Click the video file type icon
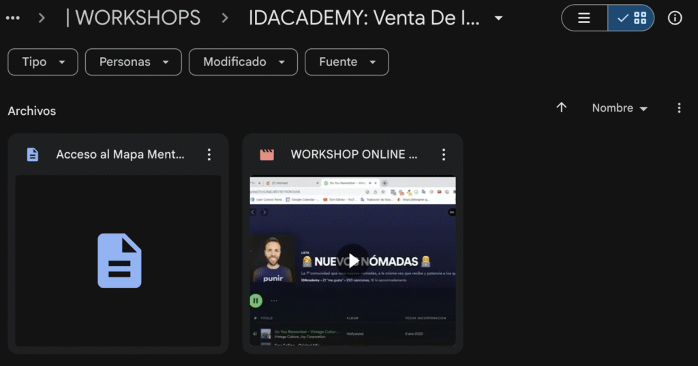 tap(267, 154)
